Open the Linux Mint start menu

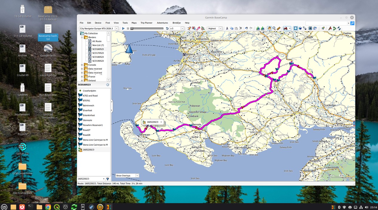coord(4,207)
